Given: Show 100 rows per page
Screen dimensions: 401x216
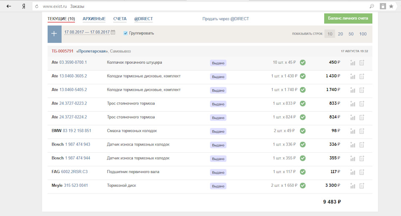Looking at the screenshot, I should tap(363, 34).
